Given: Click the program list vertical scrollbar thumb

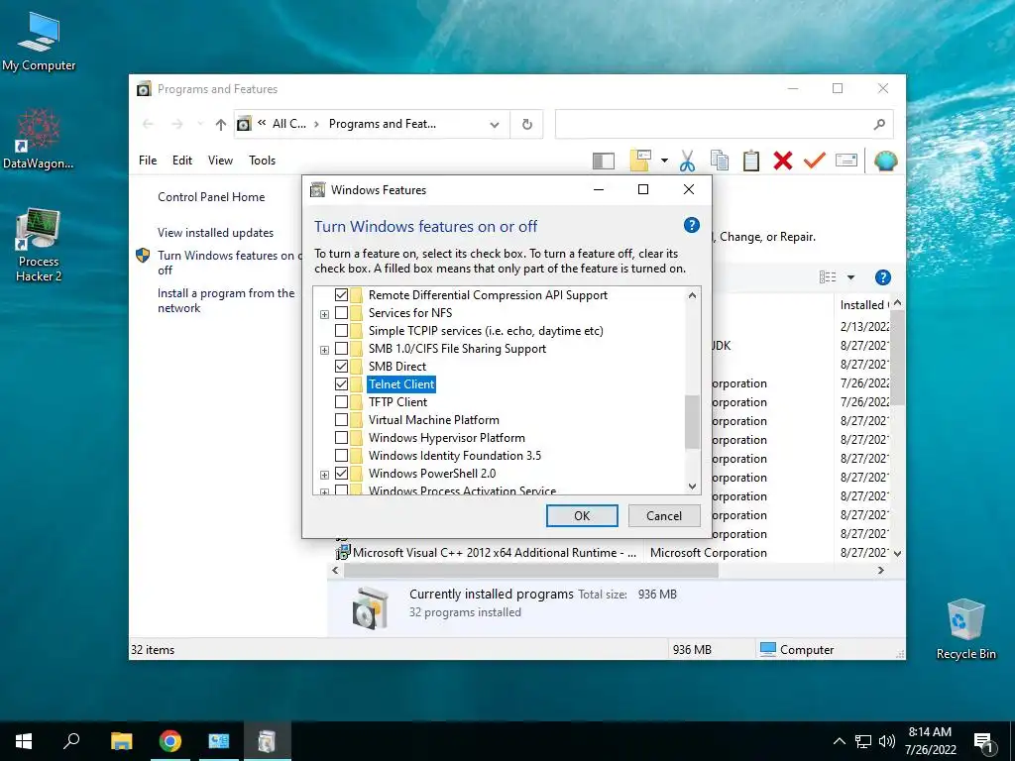Looking at the screenshot, I should [896, 357].
